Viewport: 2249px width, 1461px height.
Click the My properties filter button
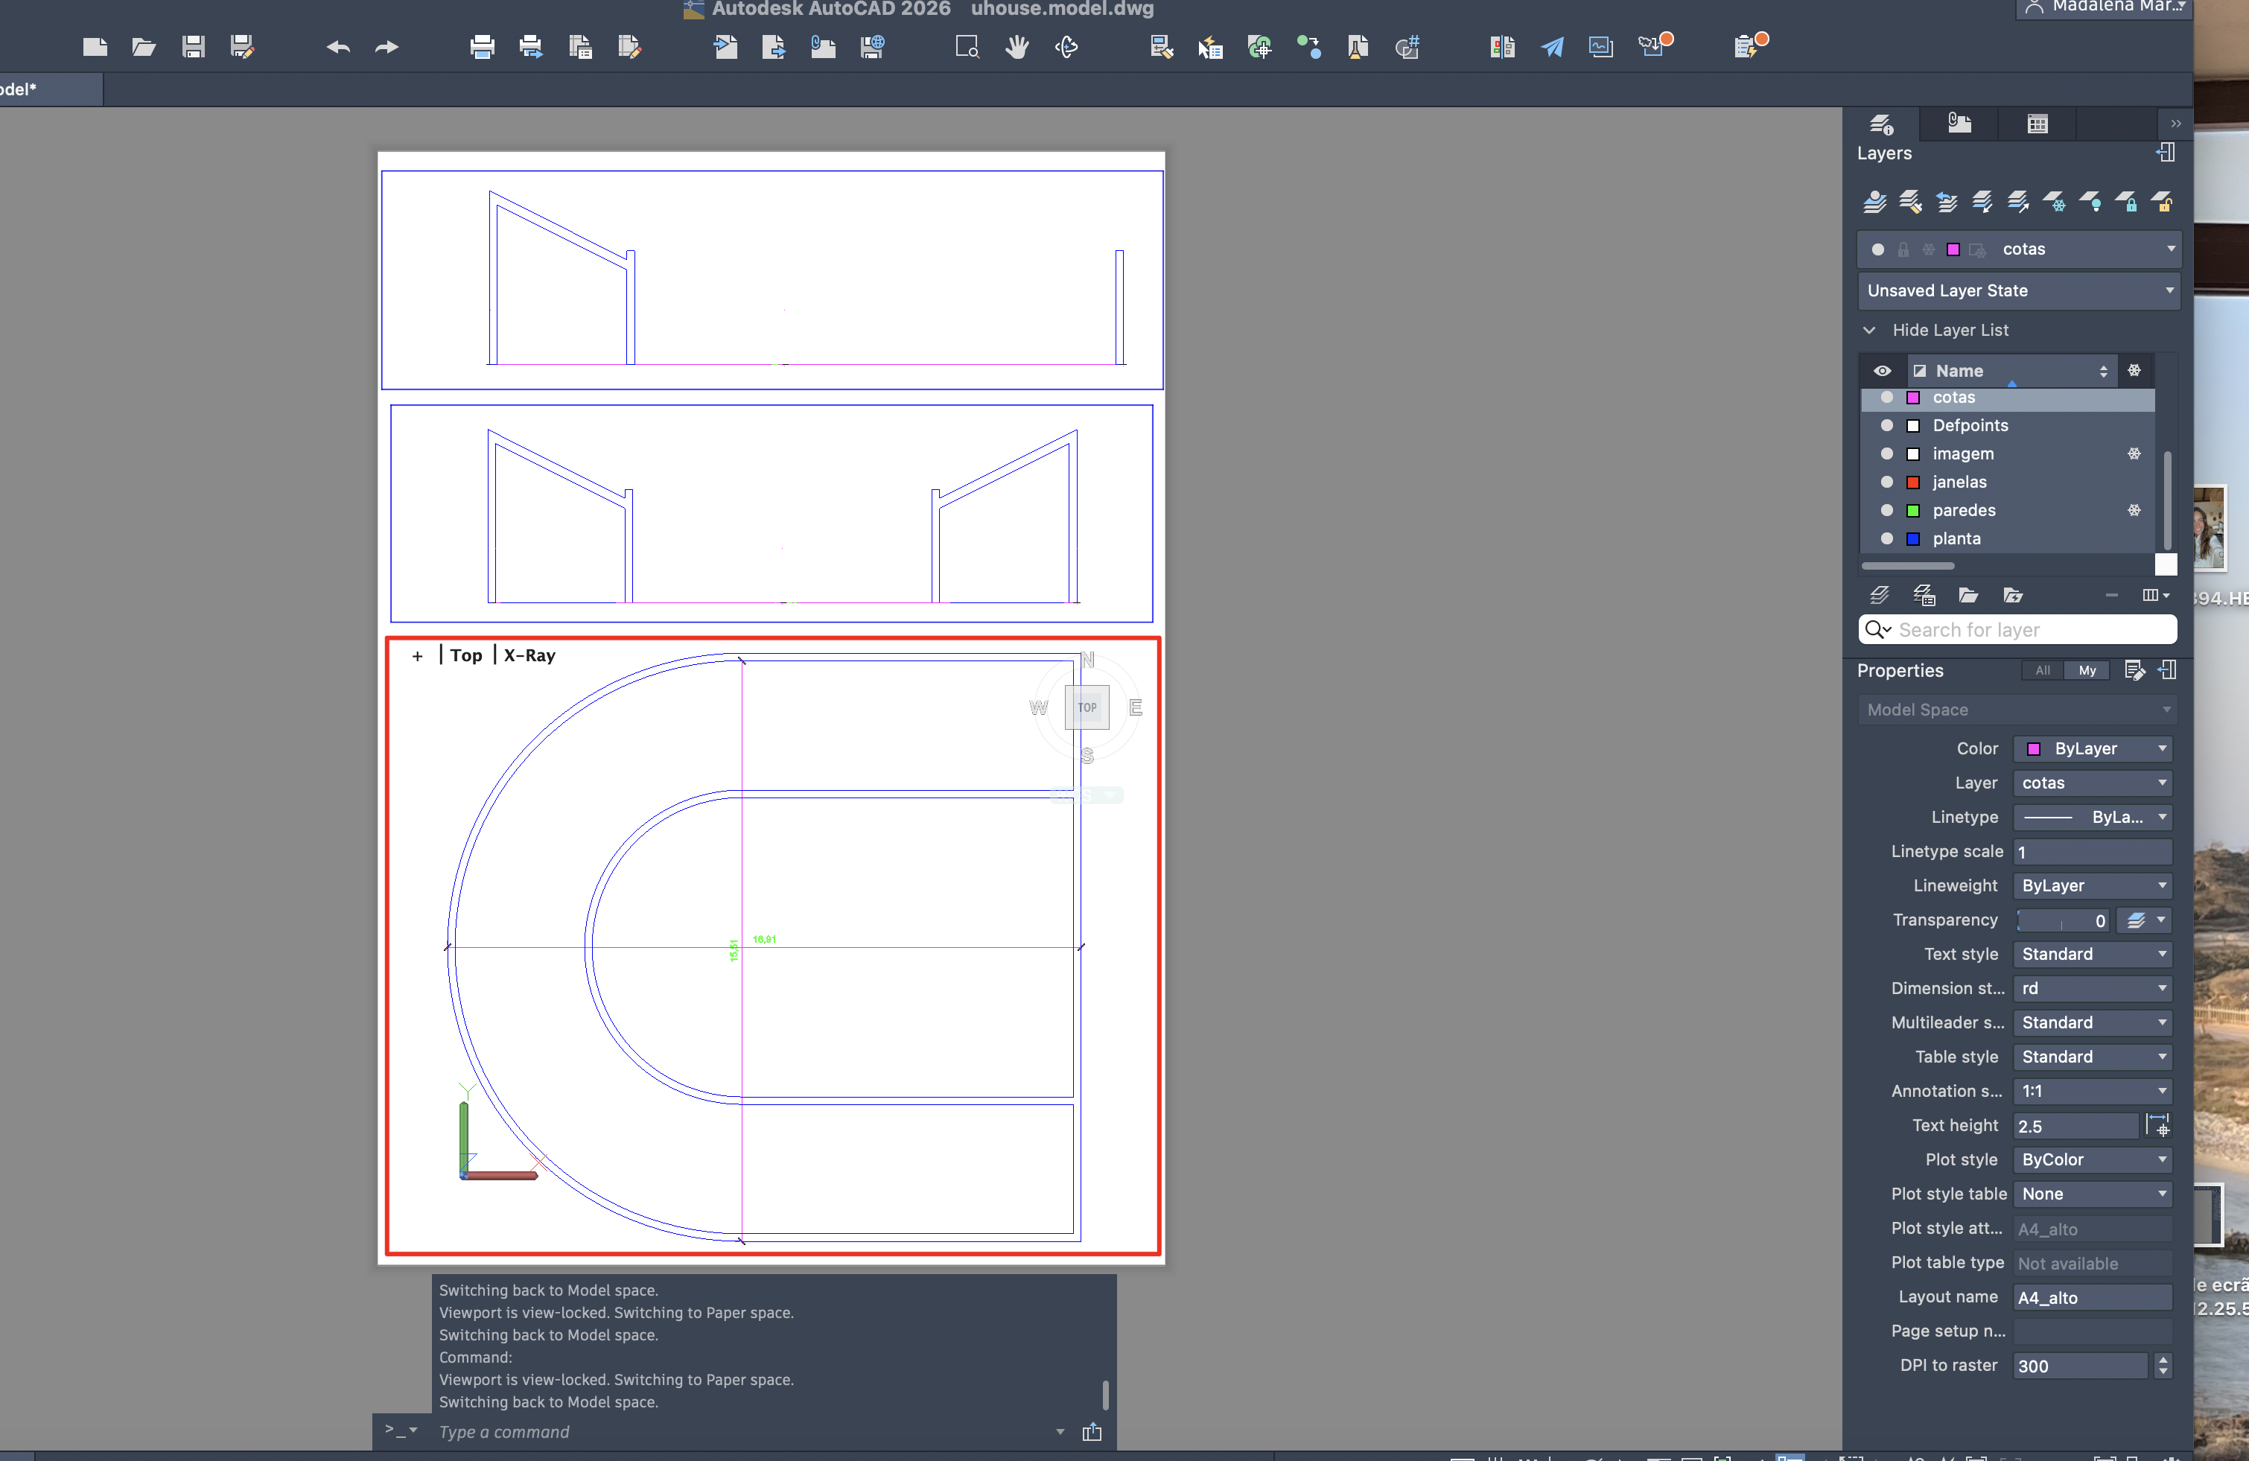[x=2087, y=670]
